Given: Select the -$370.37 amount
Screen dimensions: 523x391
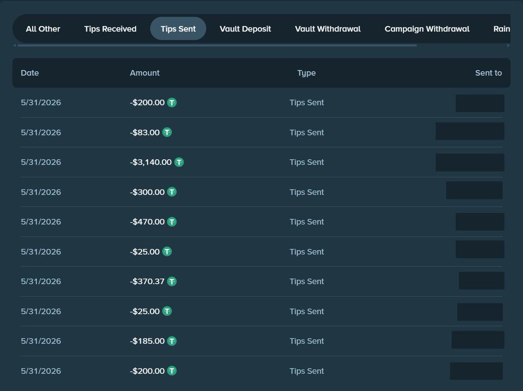Looking at the screenshot, I should coord(147,281).
